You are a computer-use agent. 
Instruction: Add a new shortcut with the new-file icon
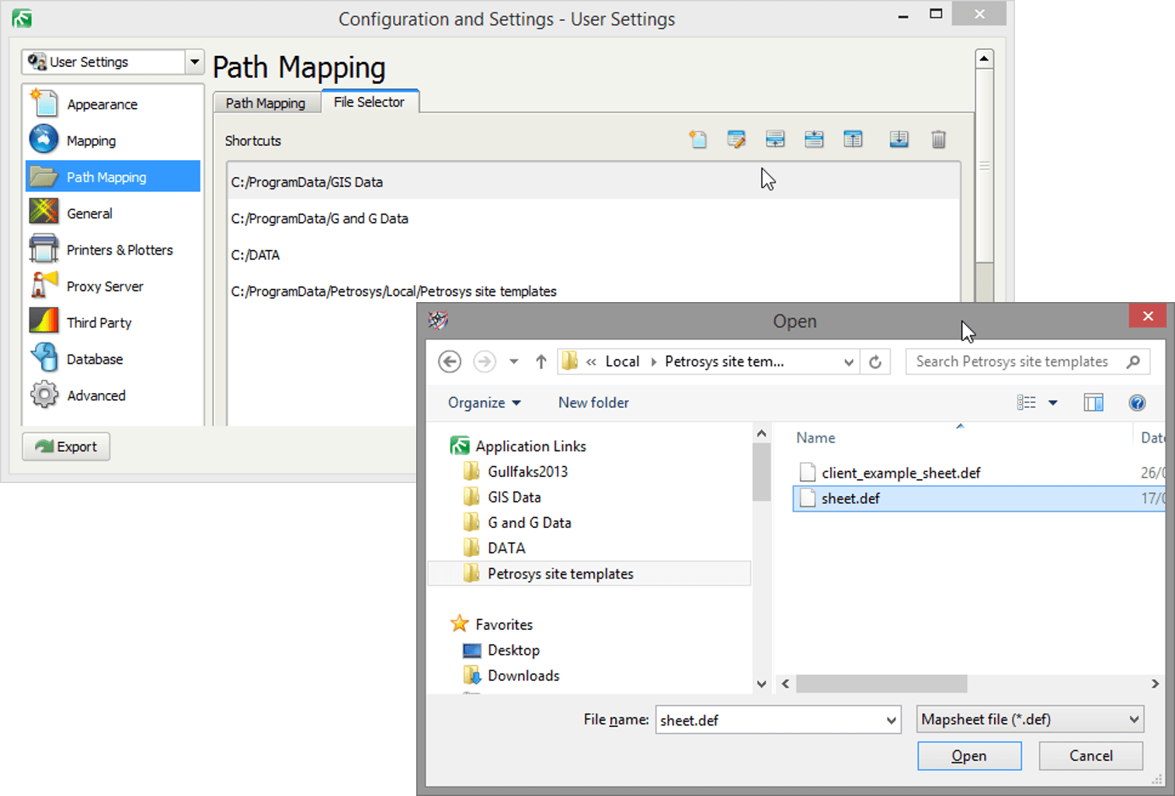pyautogui.click(x=697, y=140)
